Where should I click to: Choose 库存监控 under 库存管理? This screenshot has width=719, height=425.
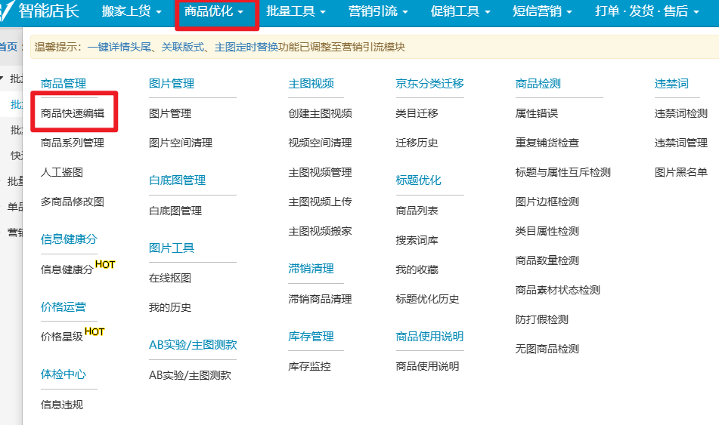pos(309,366)
